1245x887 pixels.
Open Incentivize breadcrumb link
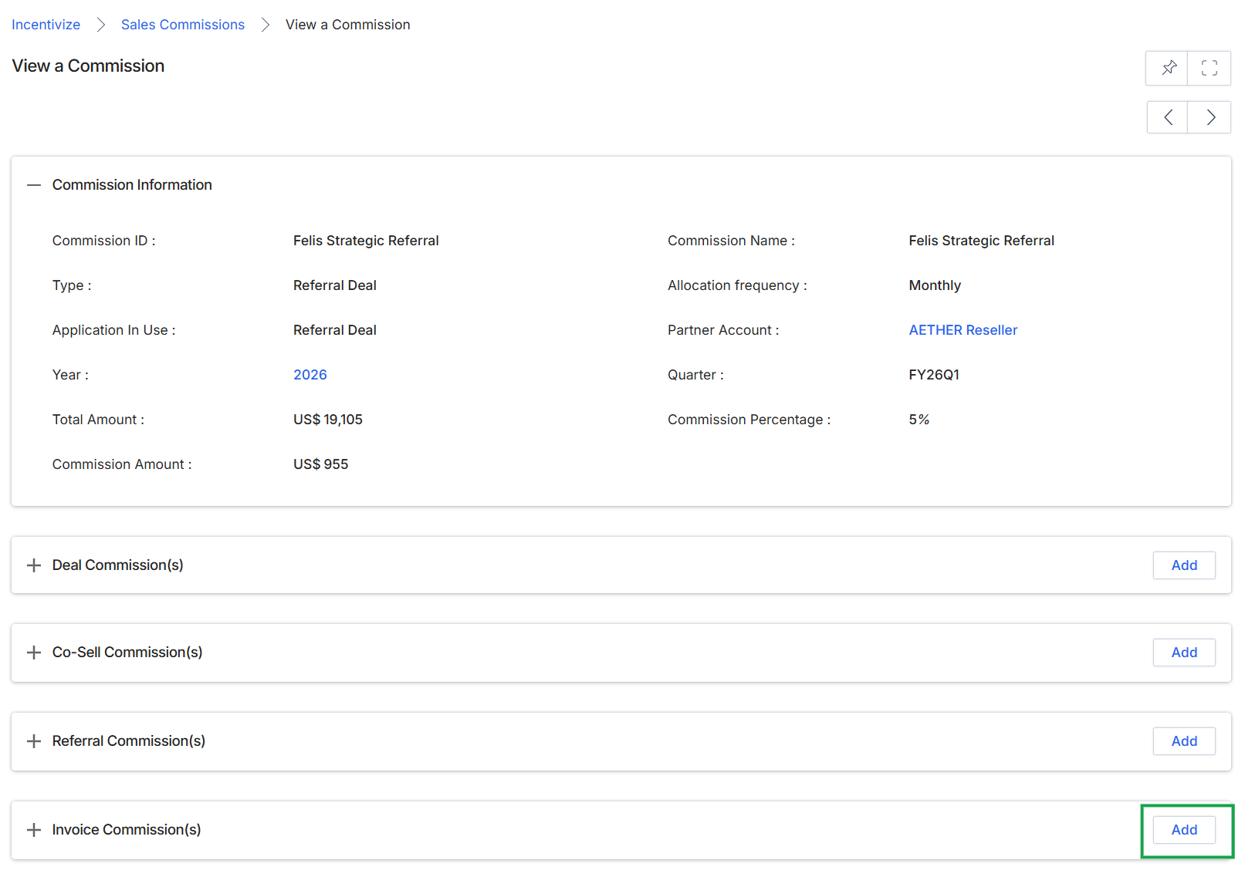coord(46,25)
